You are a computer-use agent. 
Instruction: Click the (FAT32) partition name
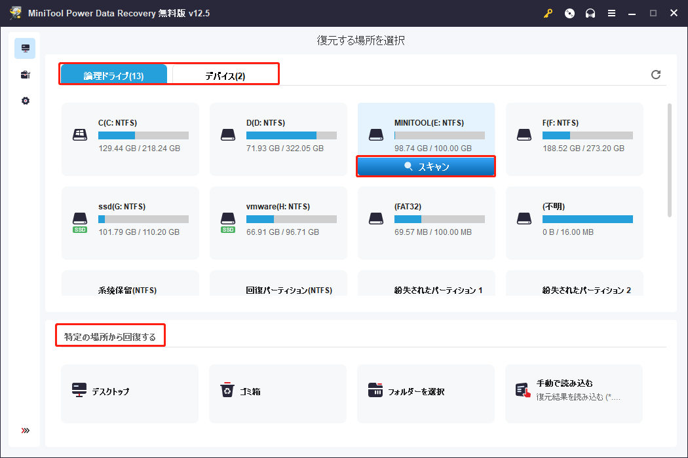click(x=408, y=207)
